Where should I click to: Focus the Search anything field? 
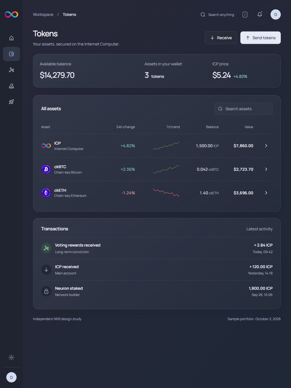pos(217,14)
